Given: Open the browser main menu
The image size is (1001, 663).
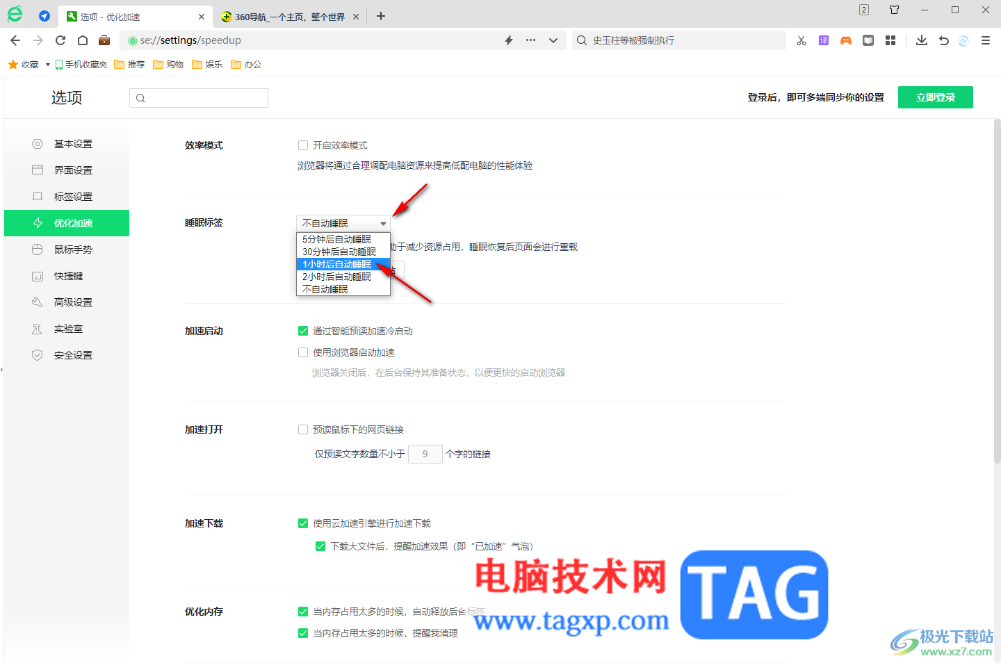Looking at the screenshot, I should click(985, 40).
